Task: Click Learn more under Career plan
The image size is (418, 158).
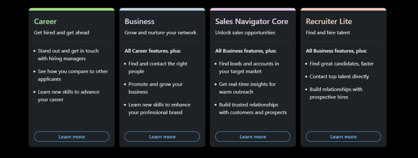Action: (x=71, y=136)
